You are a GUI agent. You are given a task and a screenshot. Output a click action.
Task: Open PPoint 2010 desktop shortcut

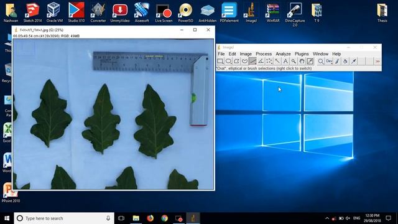[x=11, y=192]
